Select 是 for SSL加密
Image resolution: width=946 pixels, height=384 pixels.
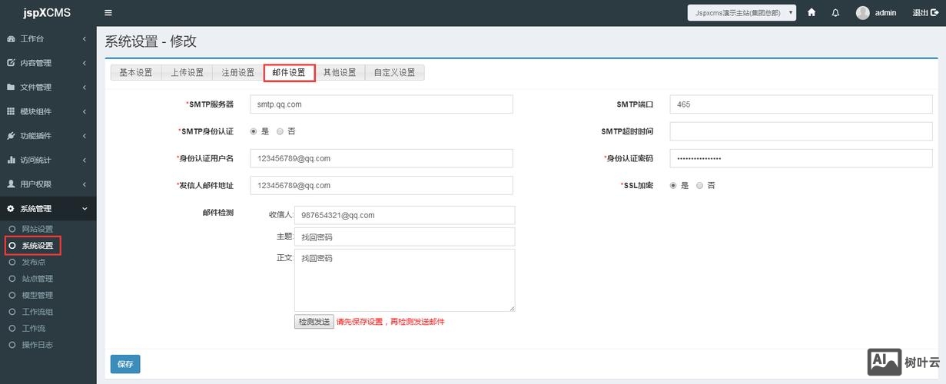673,185
